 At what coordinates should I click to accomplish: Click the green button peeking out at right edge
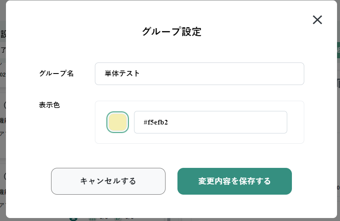point(338,50)
